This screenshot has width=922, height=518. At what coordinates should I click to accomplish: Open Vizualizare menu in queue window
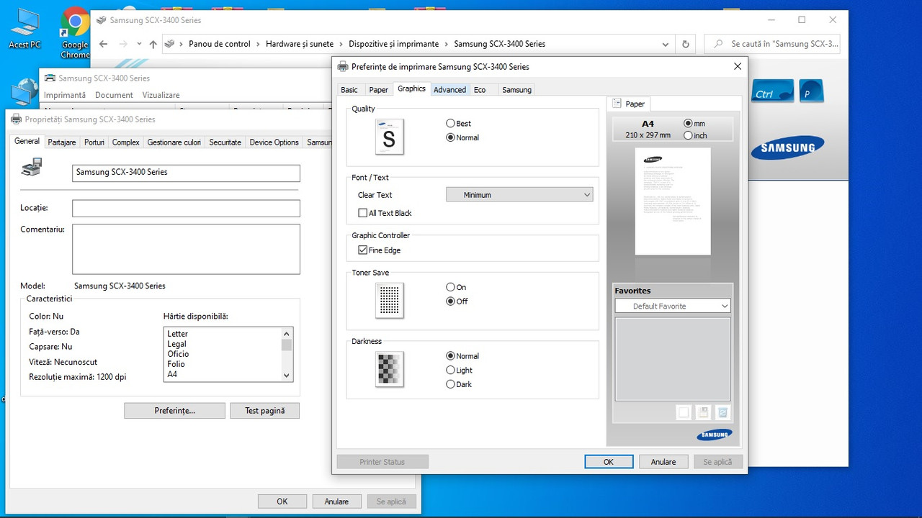coord(161,95)
